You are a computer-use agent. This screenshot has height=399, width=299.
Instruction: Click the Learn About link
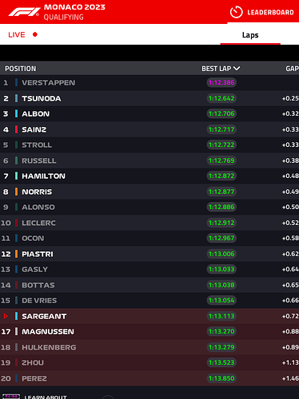46,397
